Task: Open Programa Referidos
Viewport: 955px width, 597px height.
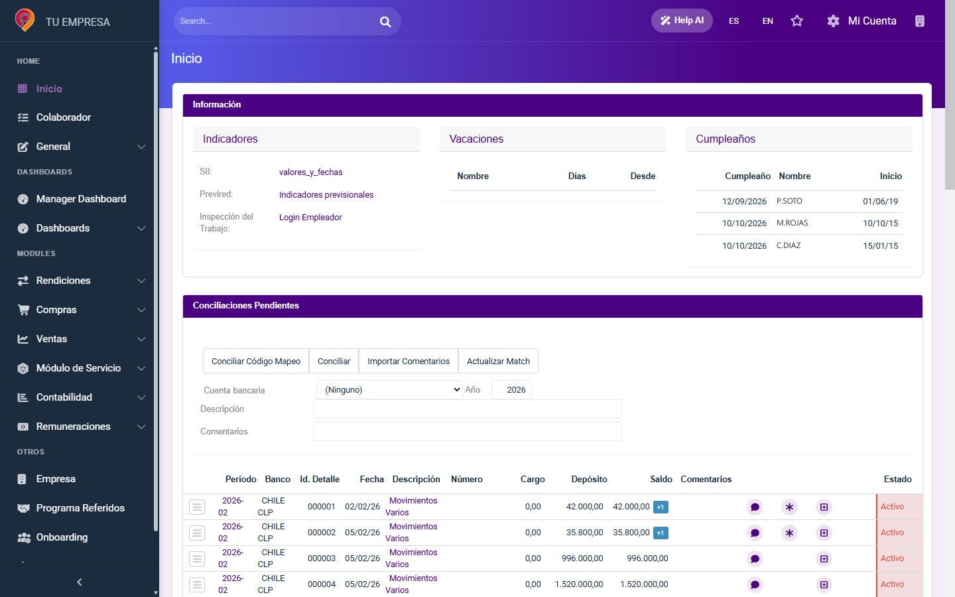Action: tap(80, 508)
